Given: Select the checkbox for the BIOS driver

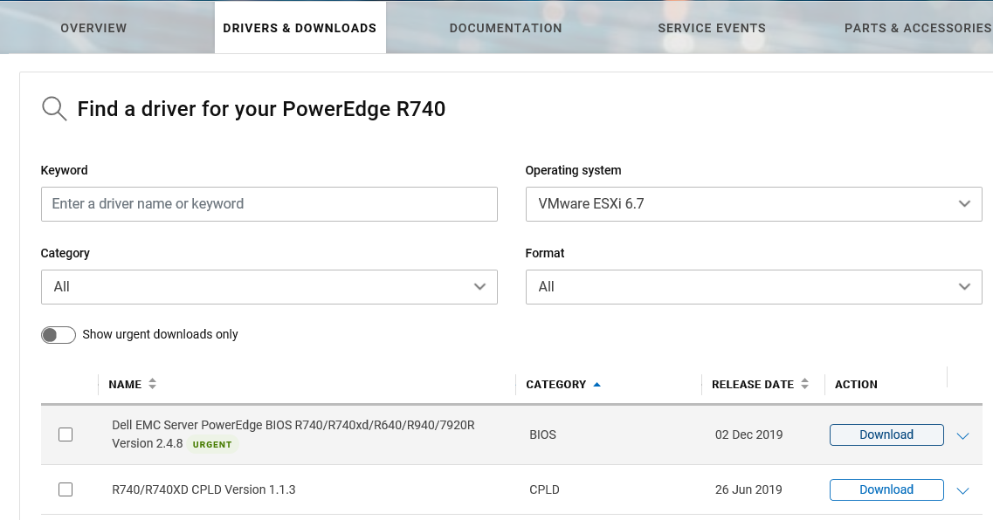Looking at the screenshot, I should point(66,434).
